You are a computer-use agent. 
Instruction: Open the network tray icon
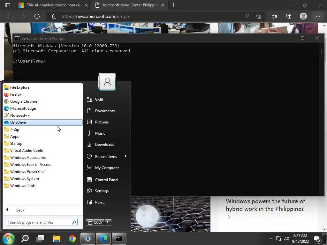(x=278, y=239)
